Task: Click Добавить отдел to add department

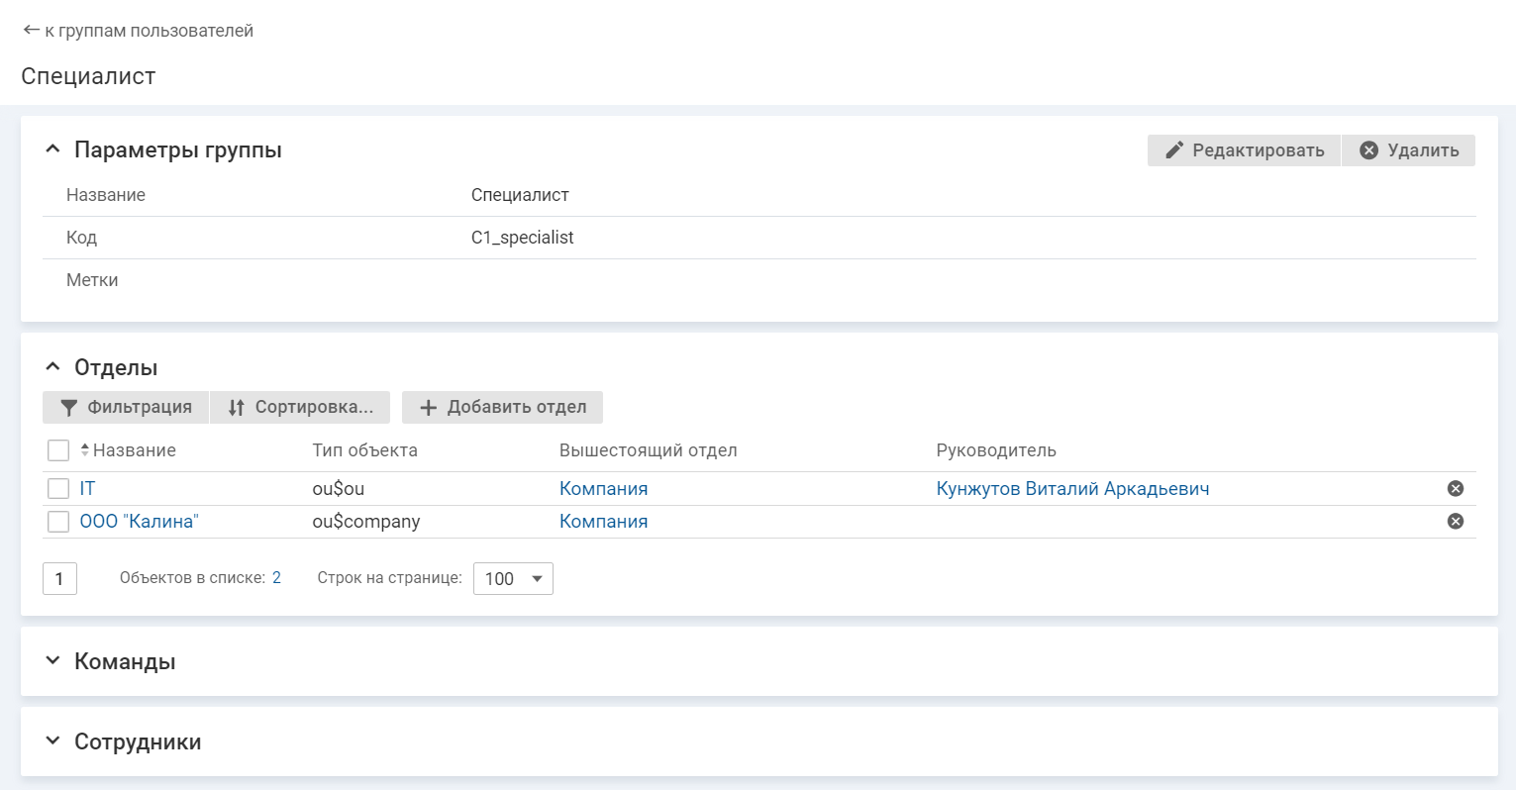Action: [502, 407]
